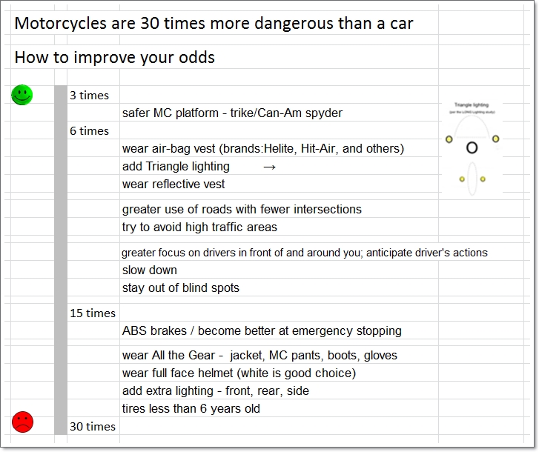This screenshot has height=452, width=539.
Task: Select the gray vertical scale bar
Action: pyautogui.click(x=61, y=259)
